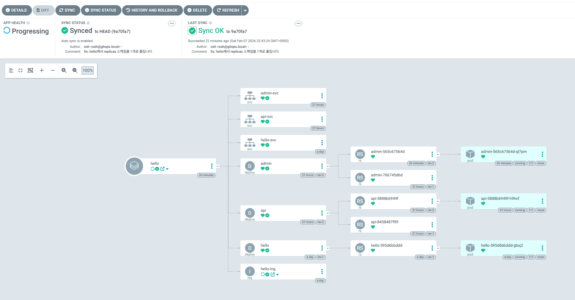The width and height of the screenshot is (575, 300).
Task: Expand hello-ing ingress links dropdown caret
Action: click(277, 274)
